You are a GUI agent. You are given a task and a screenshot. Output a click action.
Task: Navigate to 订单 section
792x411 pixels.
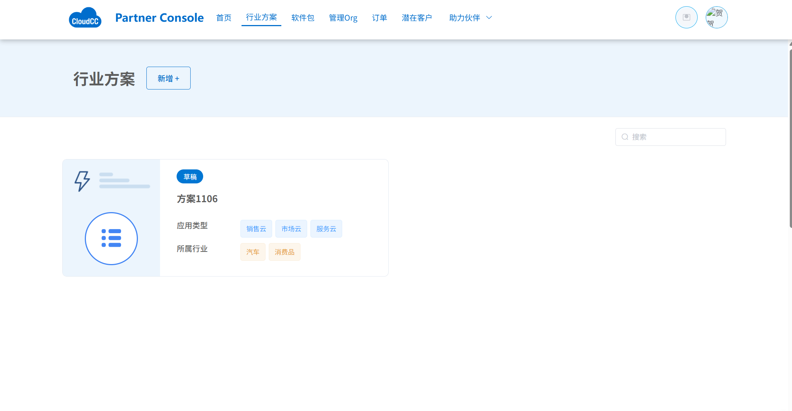379,18
